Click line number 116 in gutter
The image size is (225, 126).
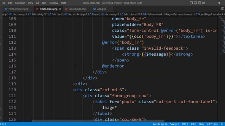click(x=12, y=66)
